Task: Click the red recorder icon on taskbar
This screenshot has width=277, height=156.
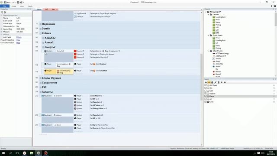Action: pyautogui.click(x=45, y=153)
